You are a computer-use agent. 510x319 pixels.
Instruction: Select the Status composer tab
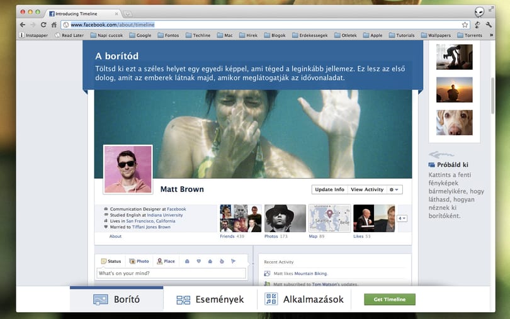coord(111,261)
